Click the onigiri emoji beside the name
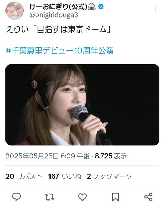This screenshot has height=206, width=165. [x=92, y=7]
